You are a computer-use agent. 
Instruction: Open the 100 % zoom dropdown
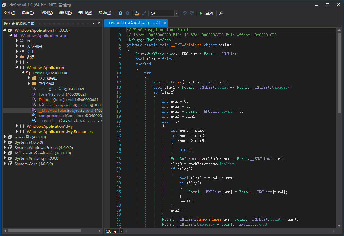[x=122, y=231]
